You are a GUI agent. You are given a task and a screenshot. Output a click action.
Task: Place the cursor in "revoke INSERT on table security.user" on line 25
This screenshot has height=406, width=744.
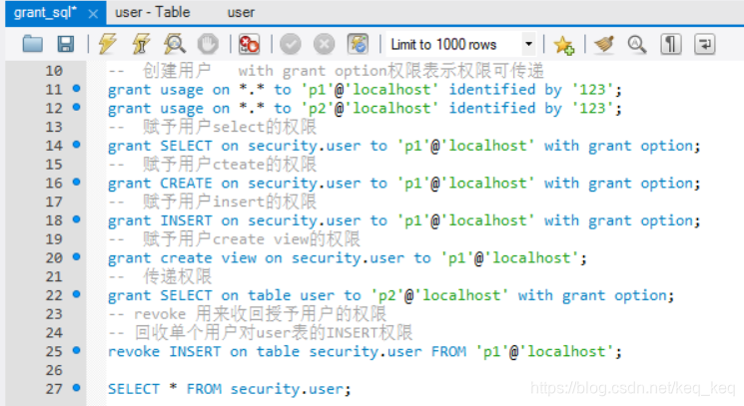[265, 352]
